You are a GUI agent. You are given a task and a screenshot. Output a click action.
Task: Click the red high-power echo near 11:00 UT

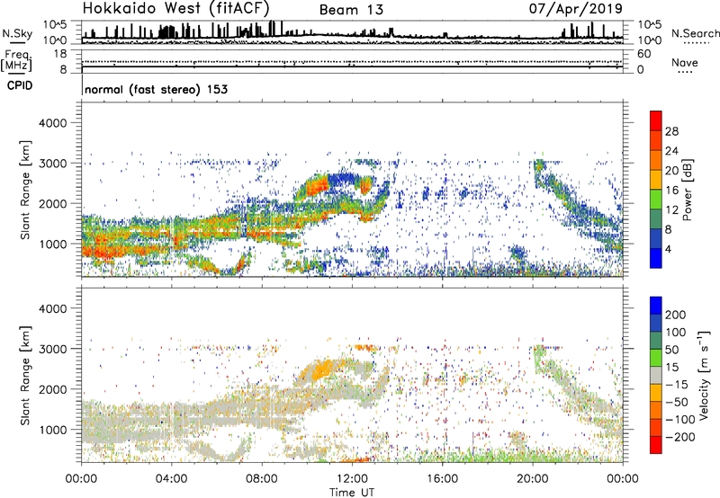pos(317,186)
